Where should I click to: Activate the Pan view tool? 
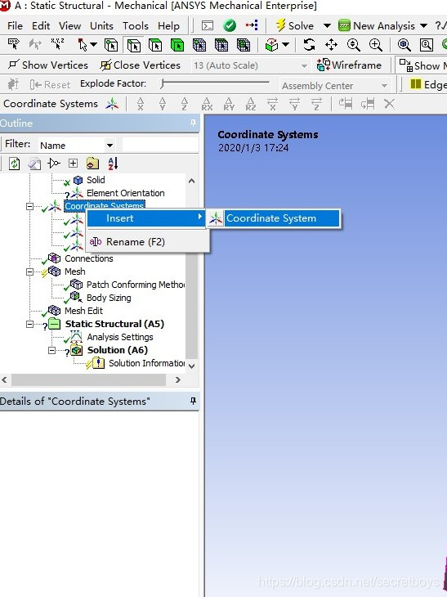click(x=331, y=45)
